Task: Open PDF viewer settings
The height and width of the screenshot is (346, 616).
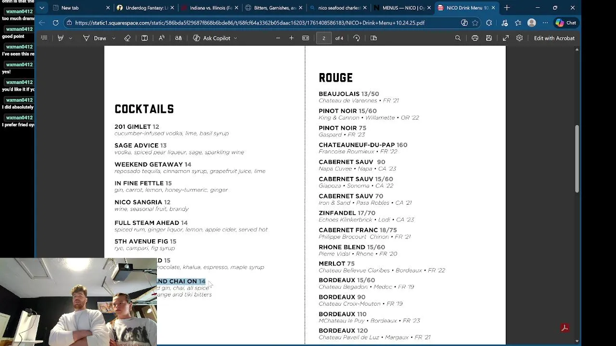Action: pos(519,38)
